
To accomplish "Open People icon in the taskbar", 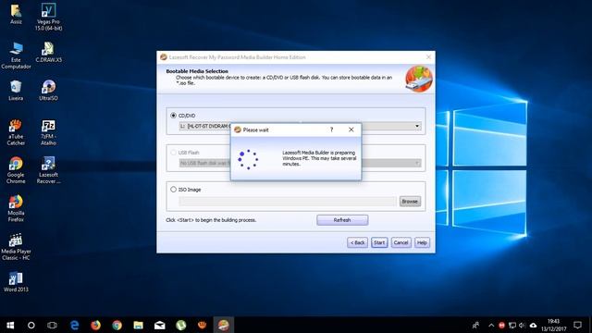I will point(475,325).
